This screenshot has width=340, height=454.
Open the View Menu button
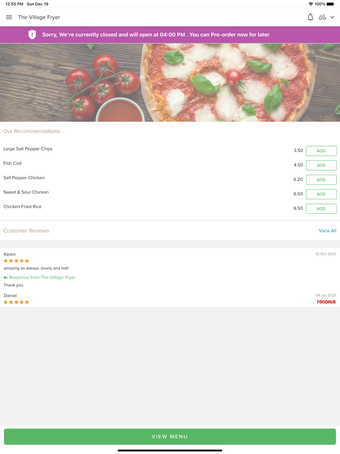pos(170,437)
